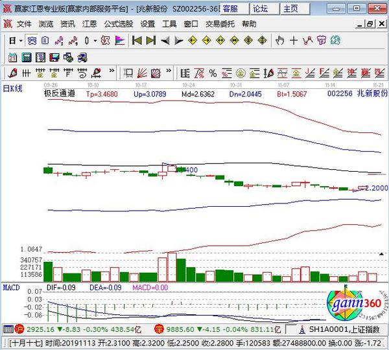The width and height of the screenshot is (389, 350).
Task: Click the step-line icon labeled 3
Action: 59,41
